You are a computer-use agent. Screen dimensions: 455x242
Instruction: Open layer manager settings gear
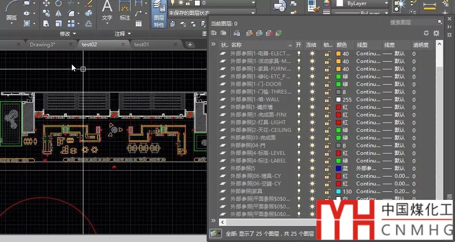coord(436,33)
